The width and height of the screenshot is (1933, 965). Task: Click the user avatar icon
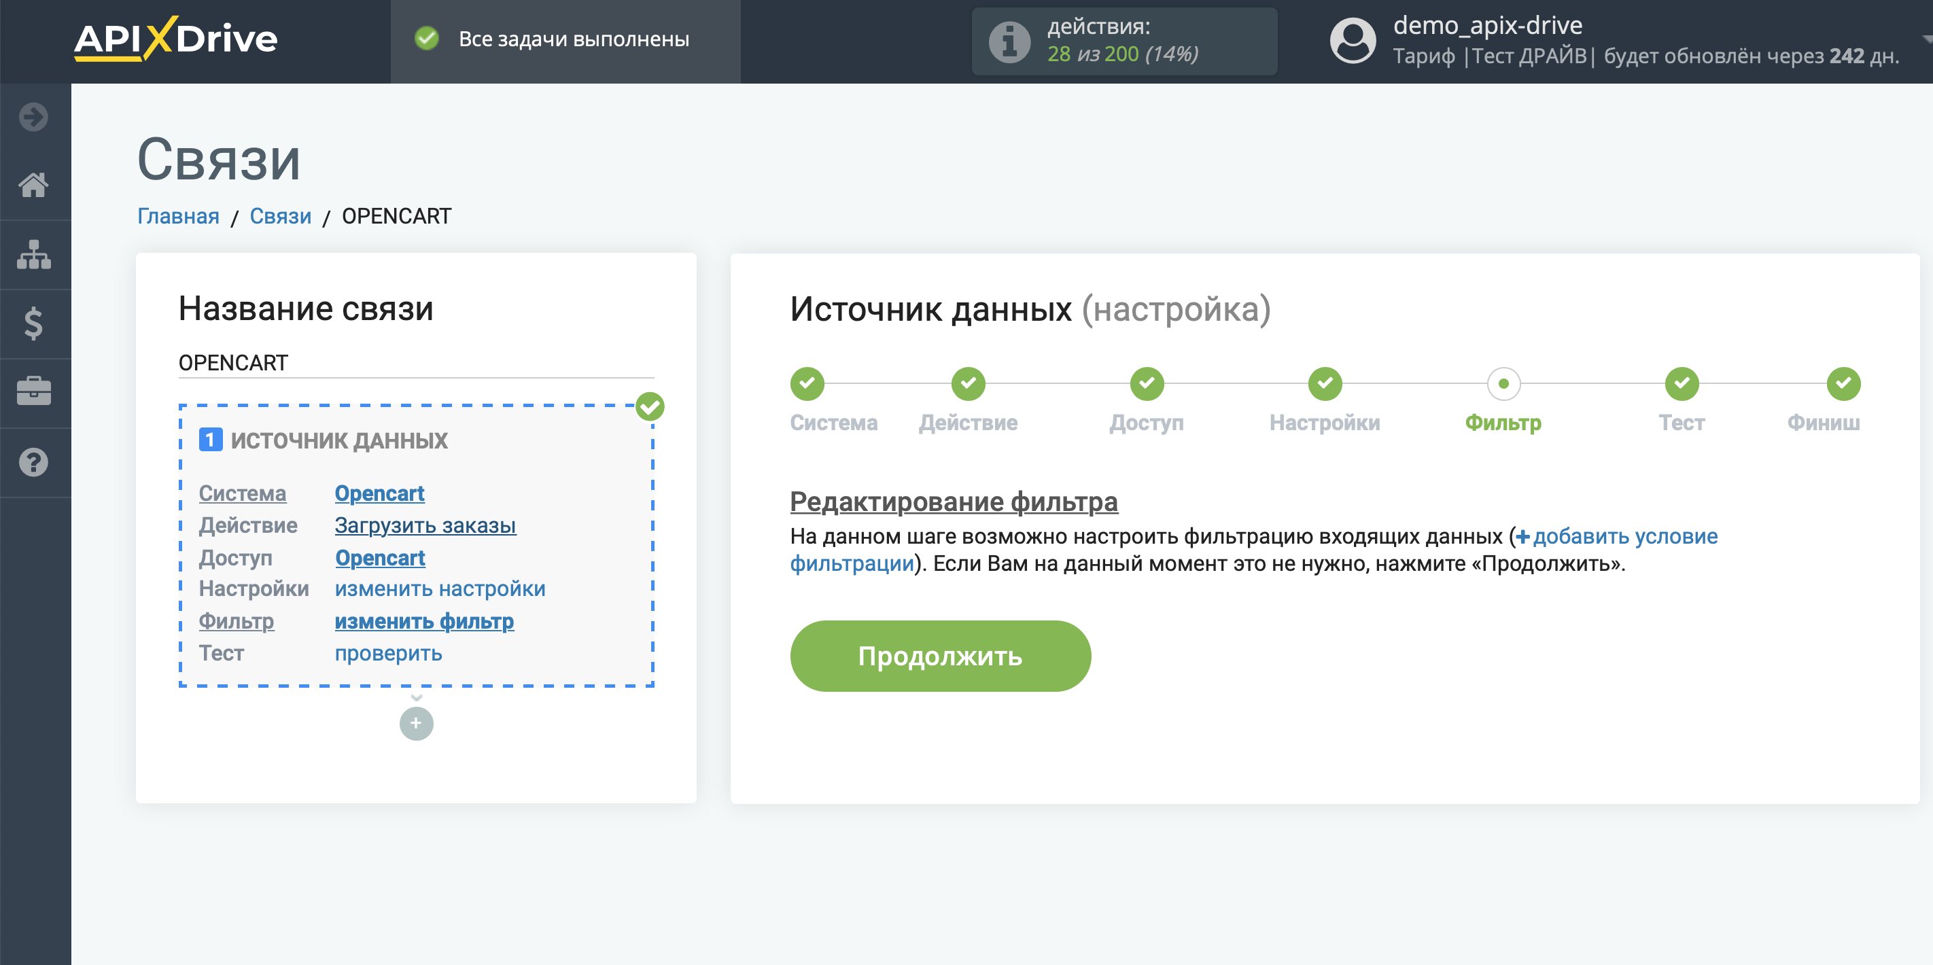pos(1352,41)
